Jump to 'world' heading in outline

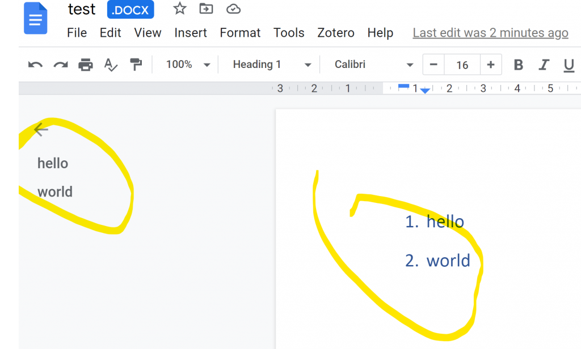pyautogui.click(x=55, y=191)
